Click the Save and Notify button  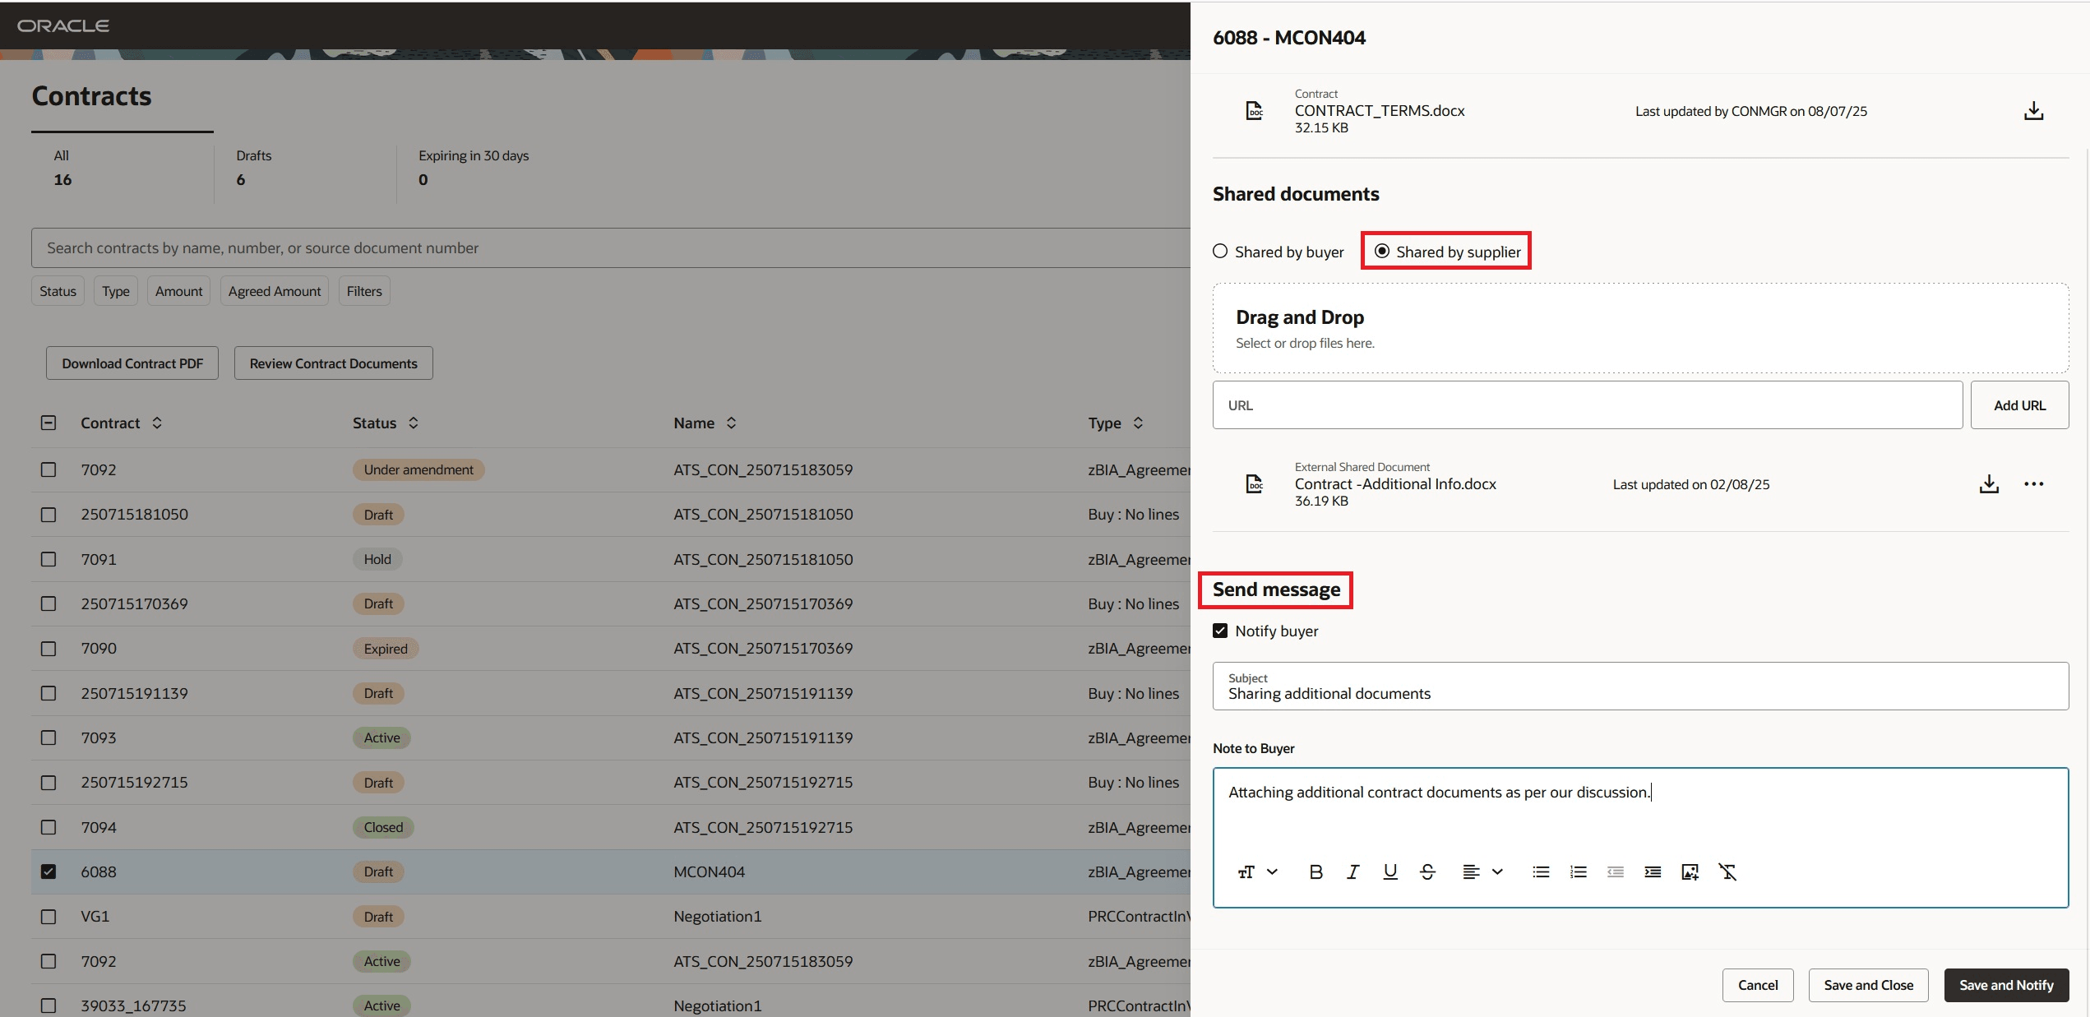click(x=2005, y=985)
